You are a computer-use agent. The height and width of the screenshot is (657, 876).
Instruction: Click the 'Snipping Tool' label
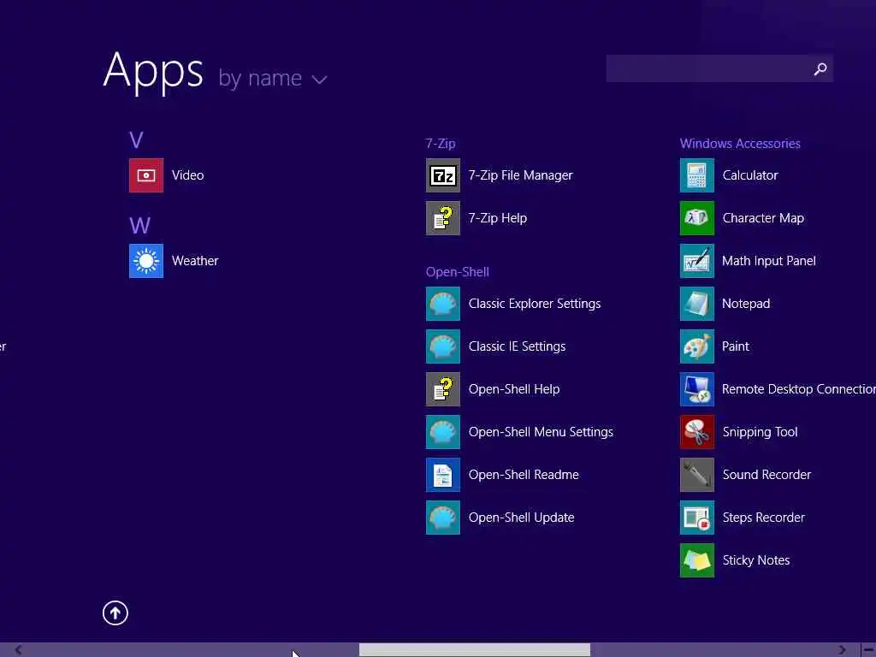pos(760,432)
